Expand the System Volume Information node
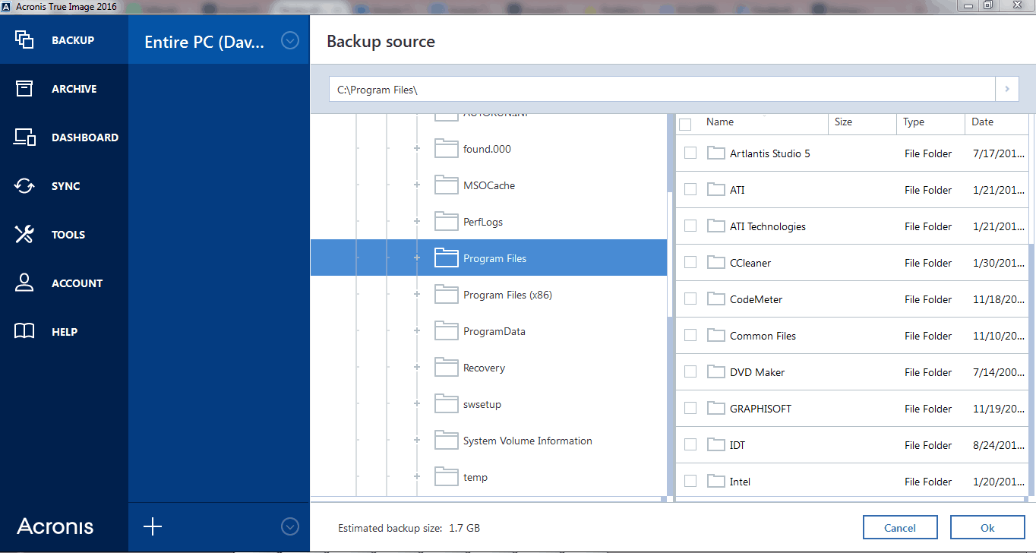The image size is (1036, 553). tap(416, 440)
